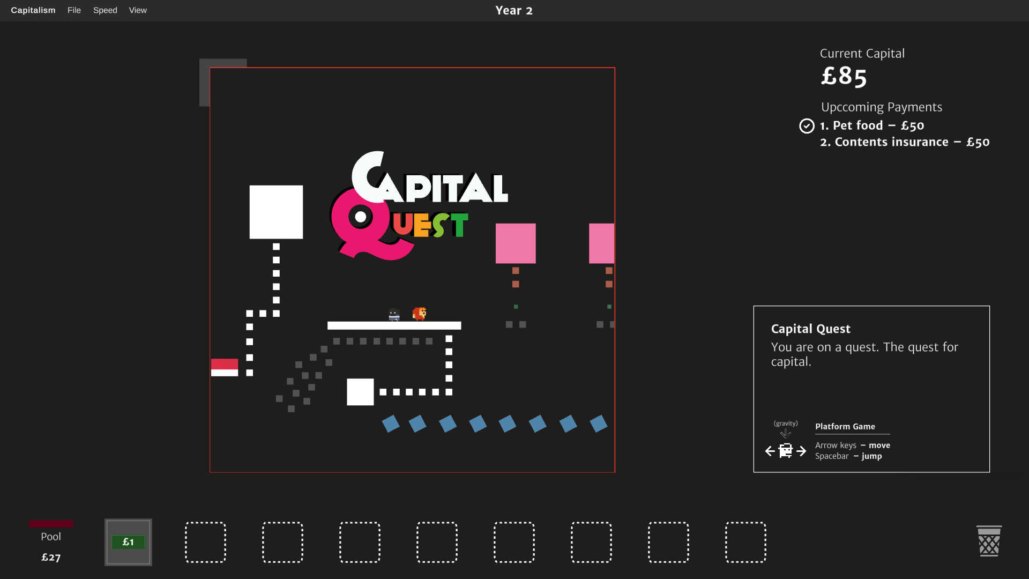Image resolution: width=1029 pixels, height=579 pixels.
Task: Click the Current Capital £85 amount
Action: pyautogui.click(x=844, y=76)
